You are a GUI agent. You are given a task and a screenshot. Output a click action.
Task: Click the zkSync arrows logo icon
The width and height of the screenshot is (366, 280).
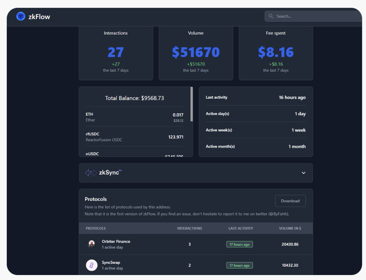tap(91, 173)
